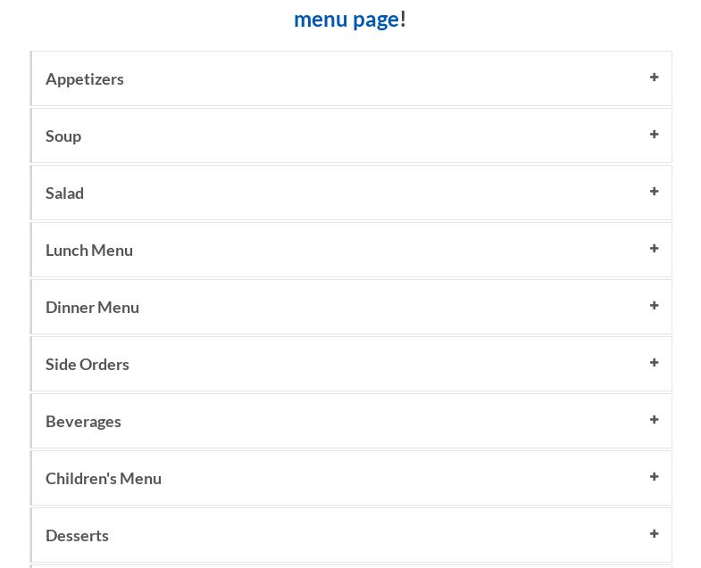Click the plus icon beside Side Orders
Image resolution: width=701 pixels, height=568 pixels.
click(x=654, y=363)
